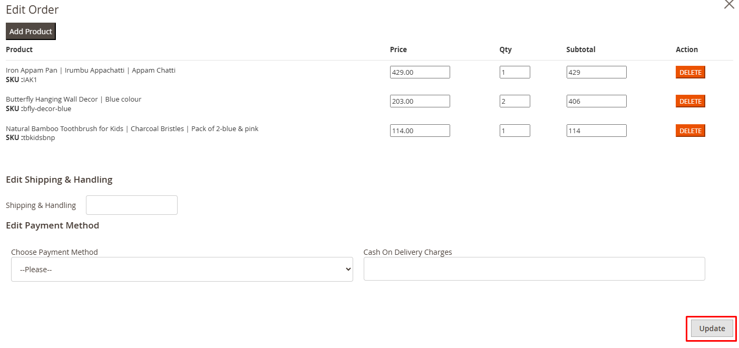Click SKU text IAK1
Screen dimensions: 739x348
tap(30, 80)
